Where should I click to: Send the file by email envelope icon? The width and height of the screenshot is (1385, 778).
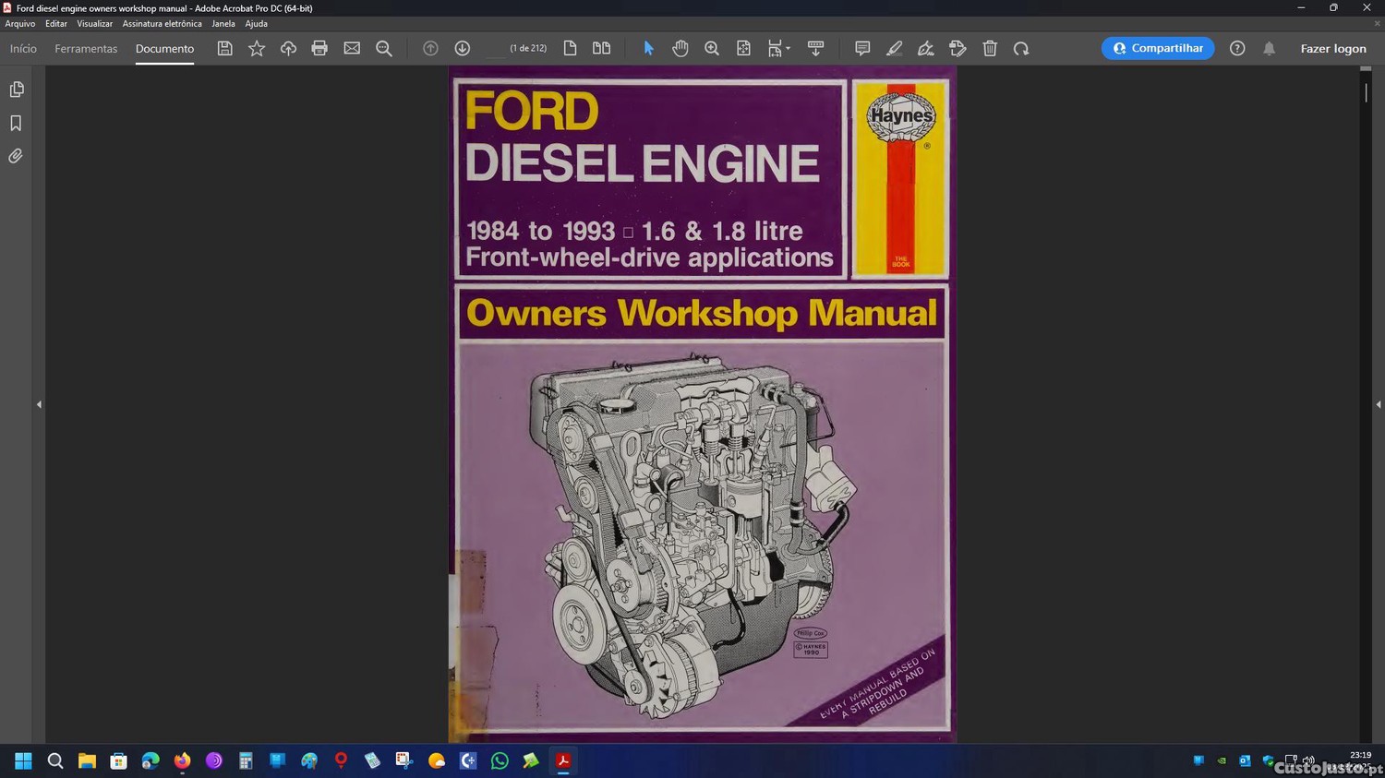pyautogui.click(x=352, y=48)
